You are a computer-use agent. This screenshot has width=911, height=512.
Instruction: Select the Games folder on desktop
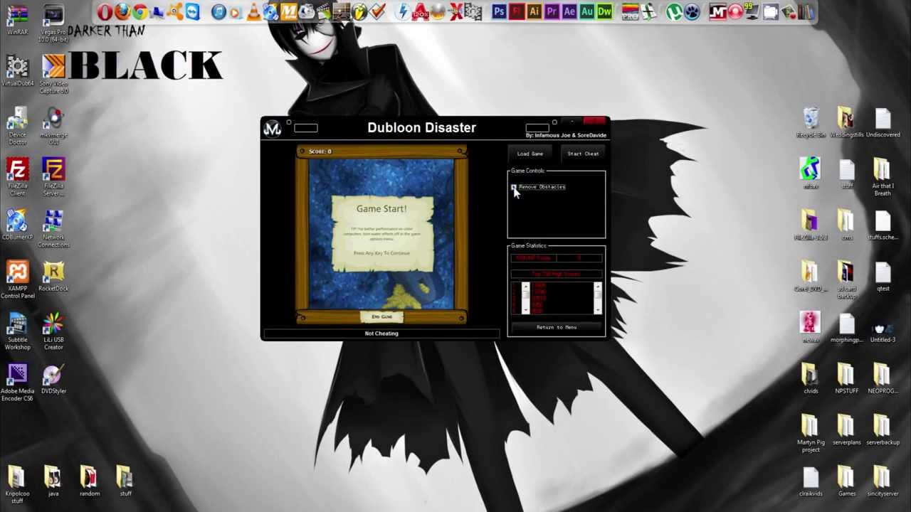846,480
